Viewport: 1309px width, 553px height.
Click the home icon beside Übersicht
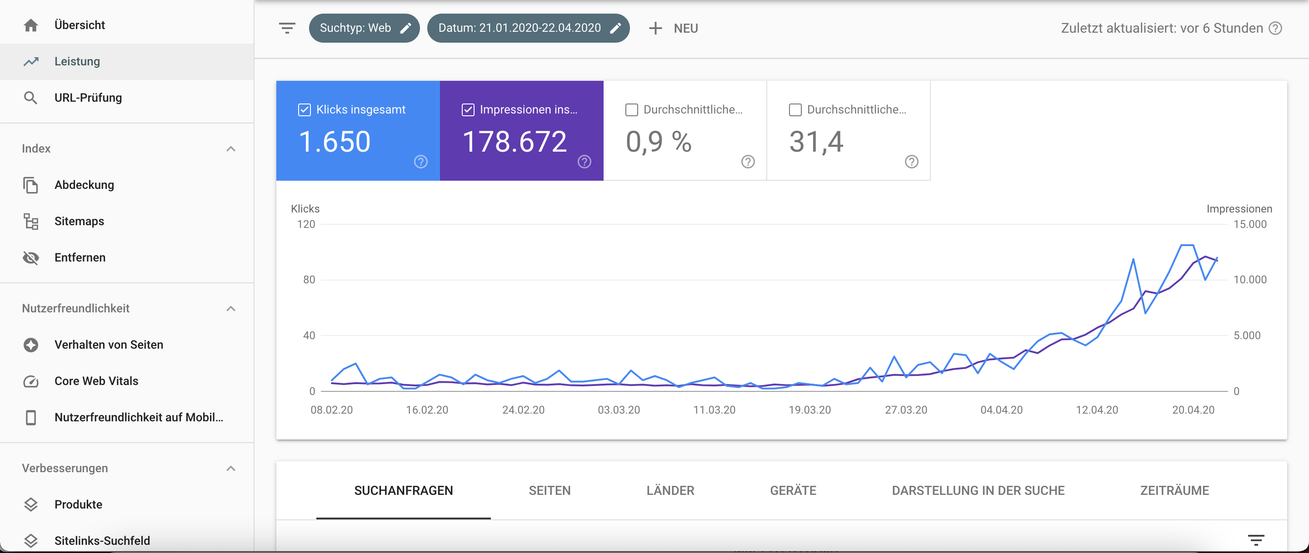click(x=31, y=25)
